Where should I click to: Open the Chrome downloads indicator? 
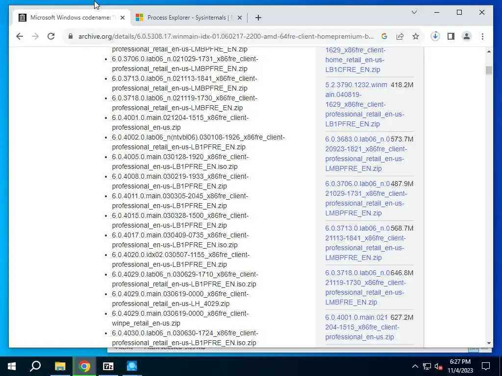pyautogui.click(x=435, y=36)
